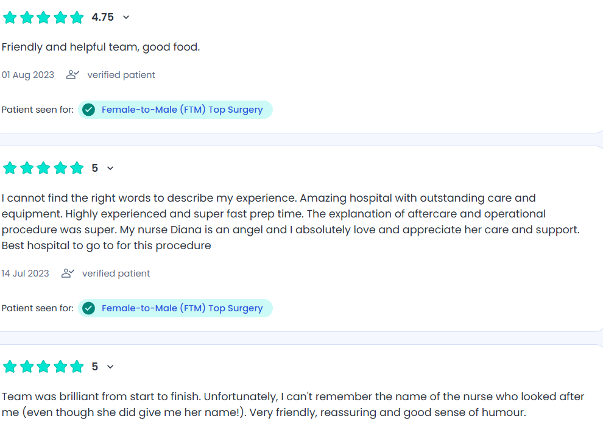Image resolution: width=603 pixels, height=427 pixels.
Task: Expand the 4.75 rating breakdown chevron
Action: point(126,18)
